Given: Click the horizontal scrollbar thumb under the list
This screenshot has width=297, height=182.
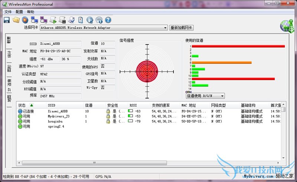Looking at the screenshot, I should click(x=94, y=163).
